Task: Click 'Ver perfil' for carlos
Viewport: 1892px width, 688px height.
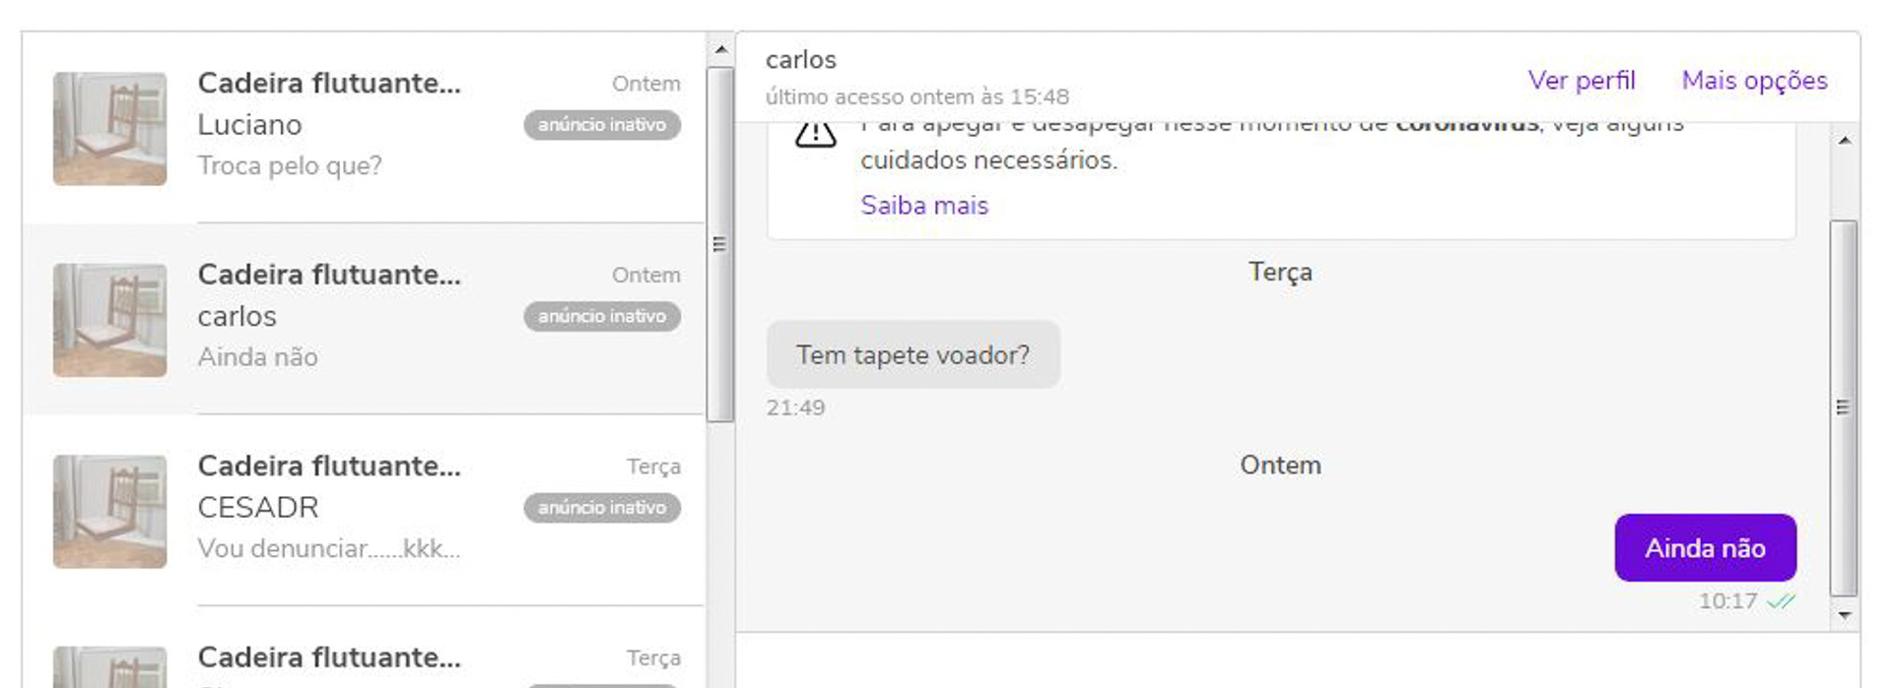Action: point(1582,81)
